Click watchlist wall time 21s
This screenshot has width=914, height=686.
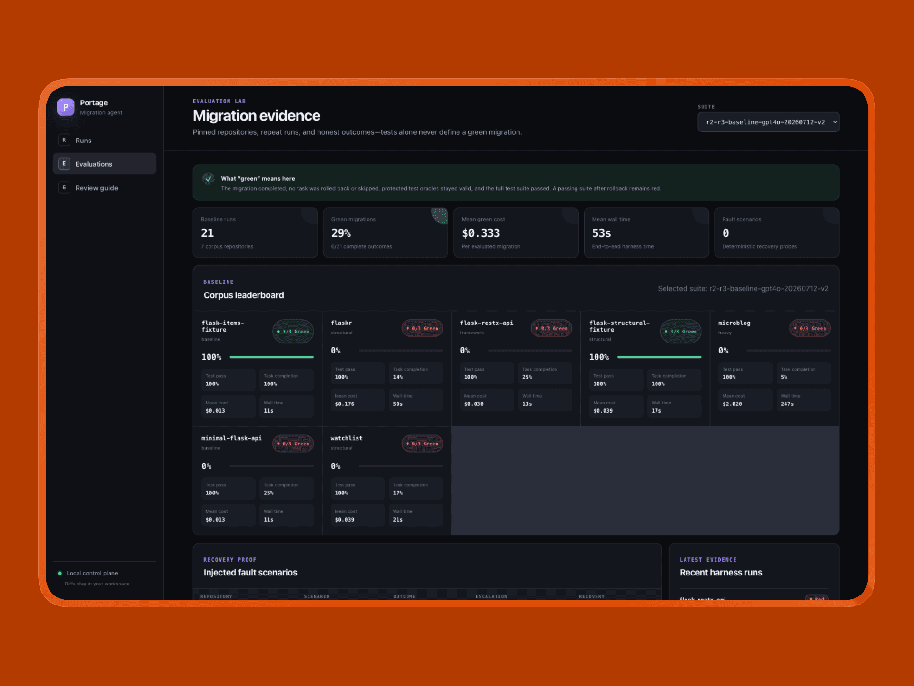pyautogui.click(x=416, y=515)
